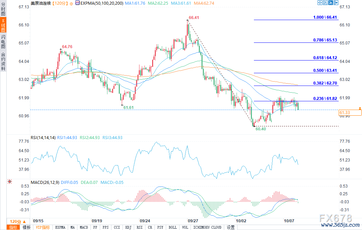The image size is (362, 230).
Task: Click the exit arrow icon at top right
Action: click(336, 3)
